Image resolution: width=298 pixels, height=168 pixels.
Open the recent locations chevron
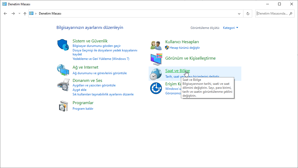coord(19,14)
